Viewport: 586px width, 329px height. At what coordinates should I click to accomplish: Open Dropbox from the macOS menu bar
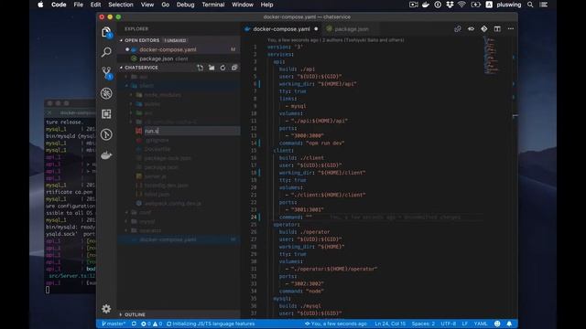pyautogui.click(x=450, y=5)
